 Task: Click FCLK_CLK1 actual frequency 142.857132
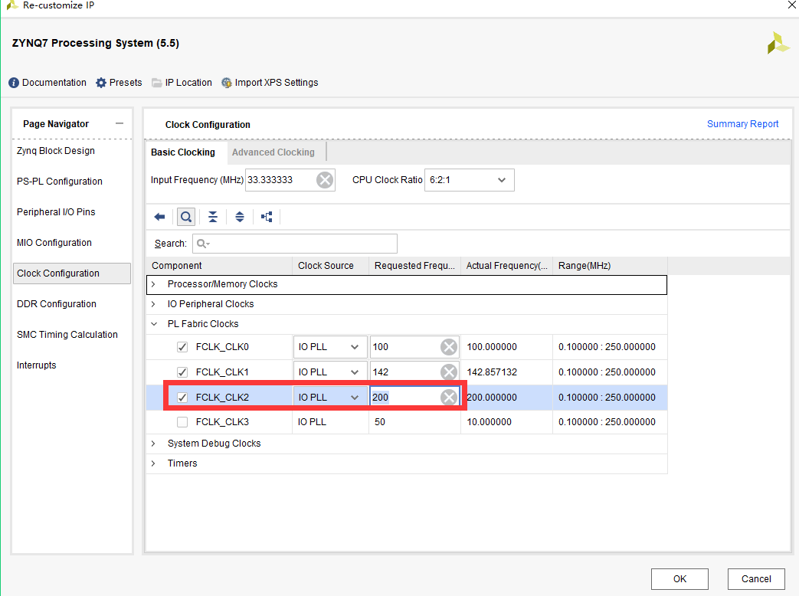point(492,372)
